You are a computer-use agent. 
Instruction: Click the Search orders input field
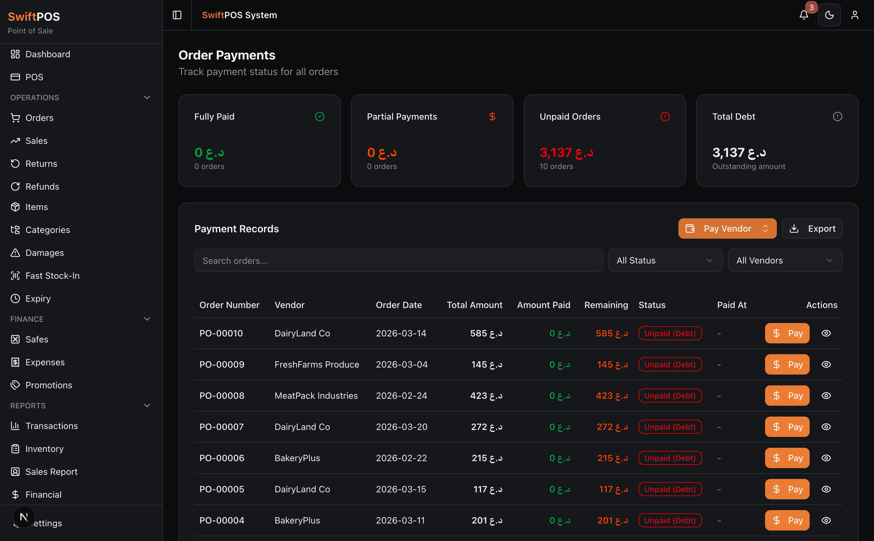click(398, 260)
